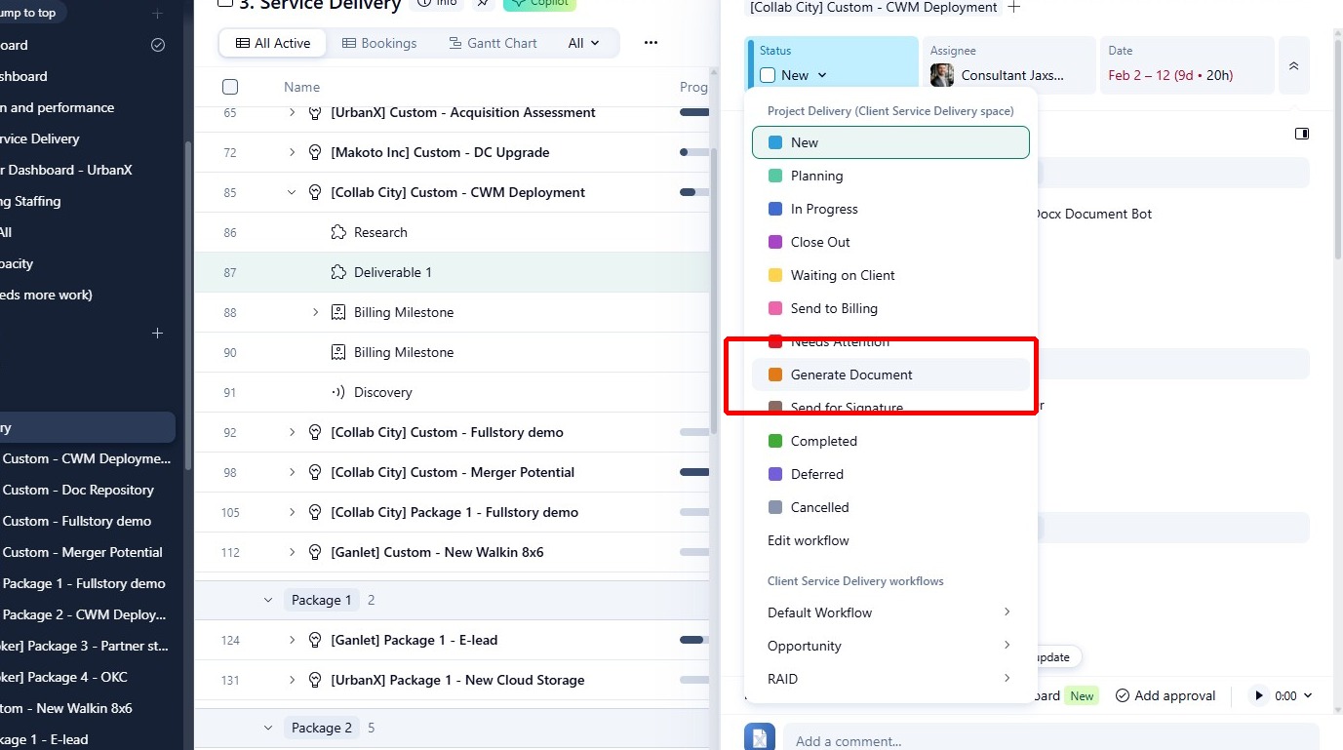Start the timer with the play icon
The image size is (1343, 750).
(1259, 695)
